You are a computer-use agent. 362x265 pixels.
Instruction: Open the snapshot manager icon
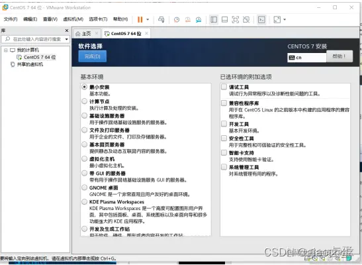199,20
